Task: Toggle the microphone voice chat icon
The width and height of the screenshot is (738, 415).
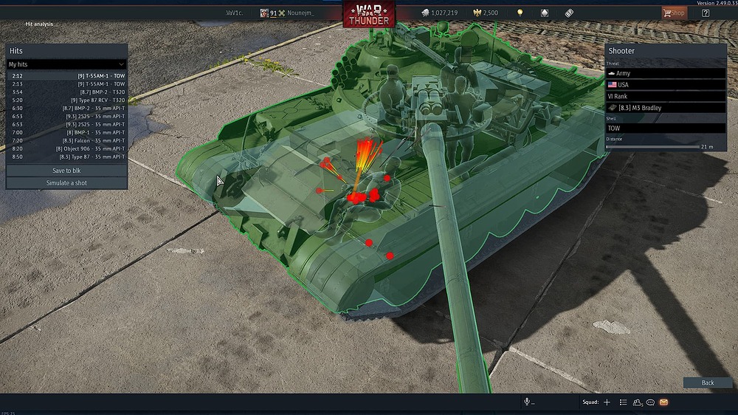Action: (x=528, y=402)
